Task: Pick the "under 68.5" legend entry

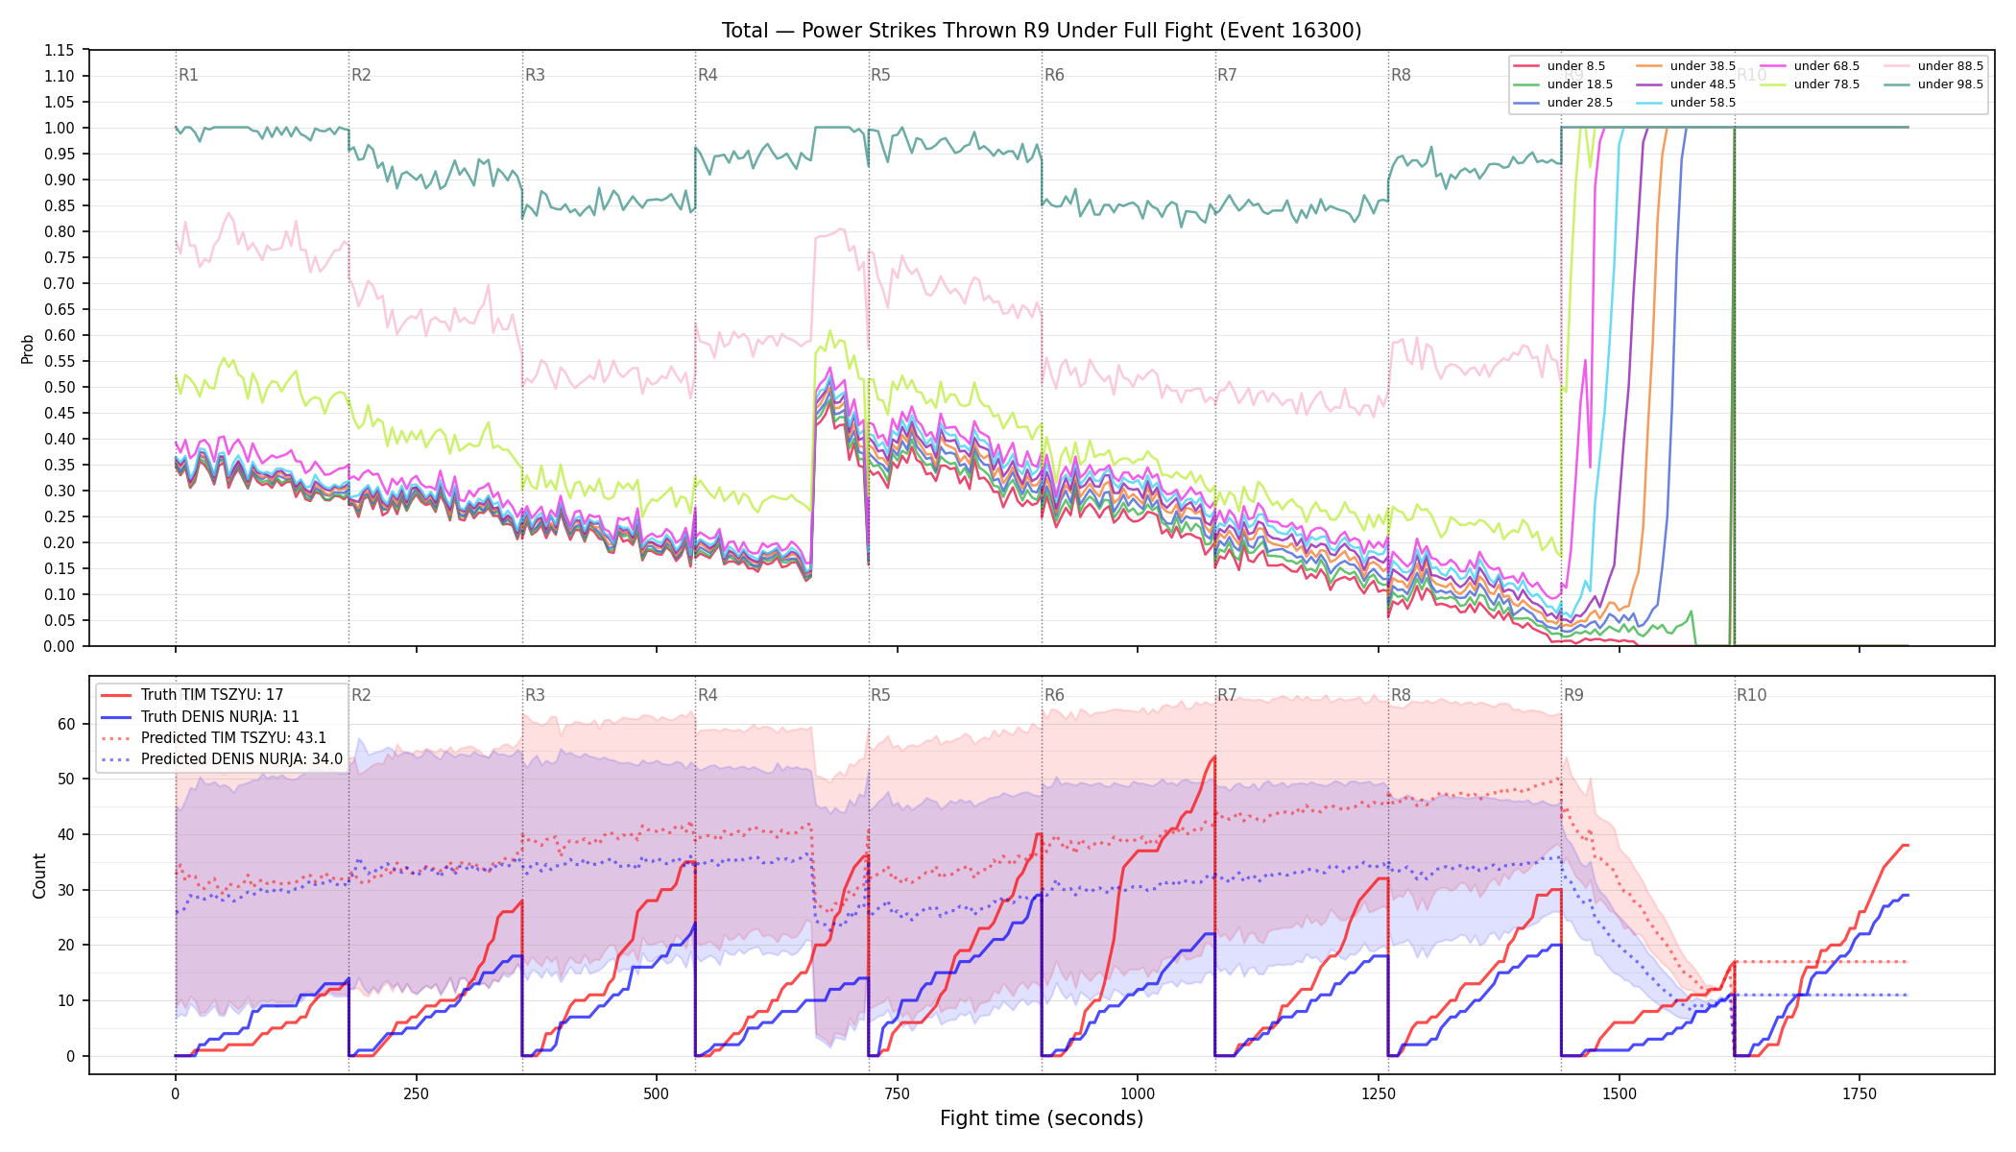Action: (1810, 66)
